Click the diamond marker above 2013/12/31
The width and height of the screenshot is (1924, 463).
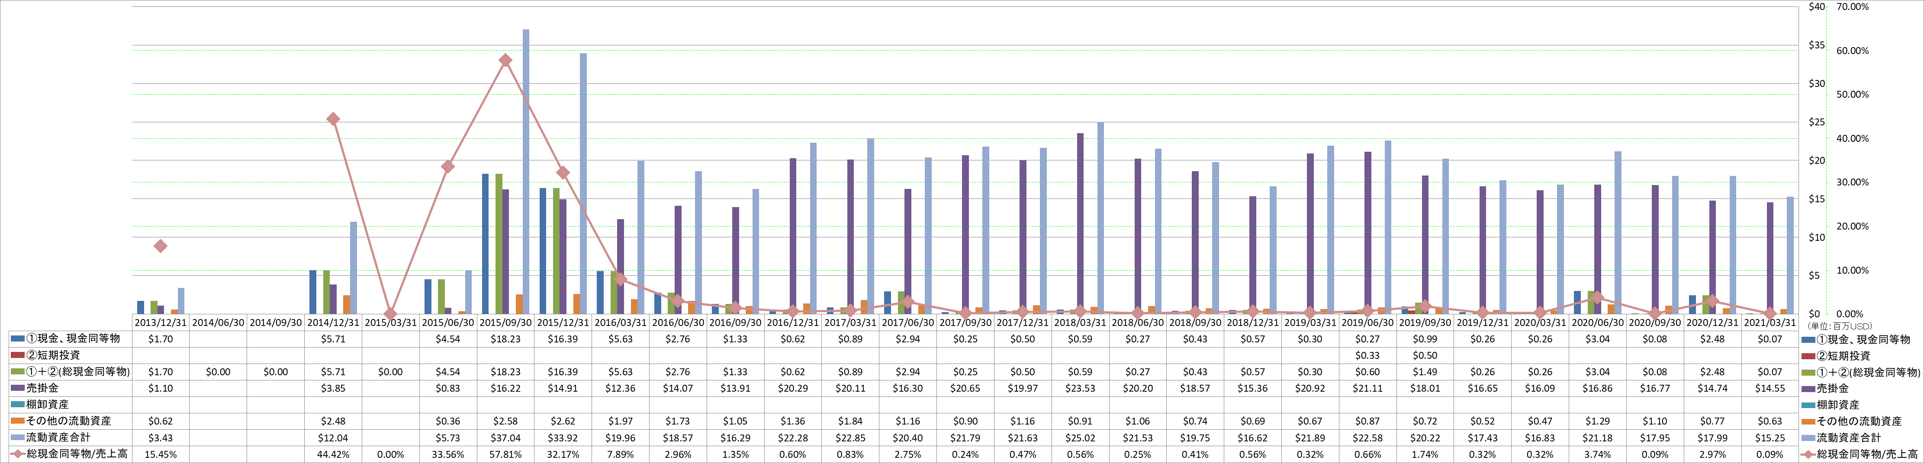tap(160, 246)
